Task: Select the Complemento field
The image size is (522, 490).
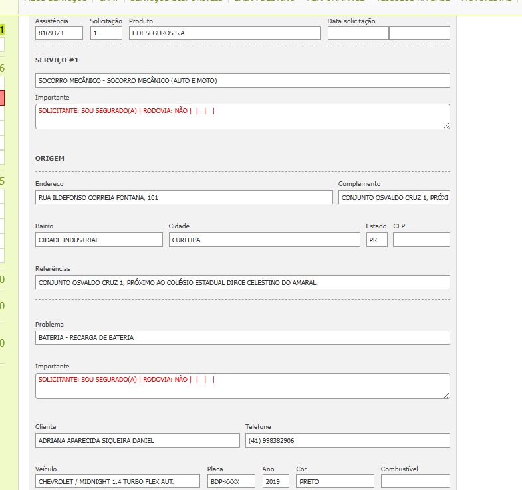Action: (x=394, y=197)
